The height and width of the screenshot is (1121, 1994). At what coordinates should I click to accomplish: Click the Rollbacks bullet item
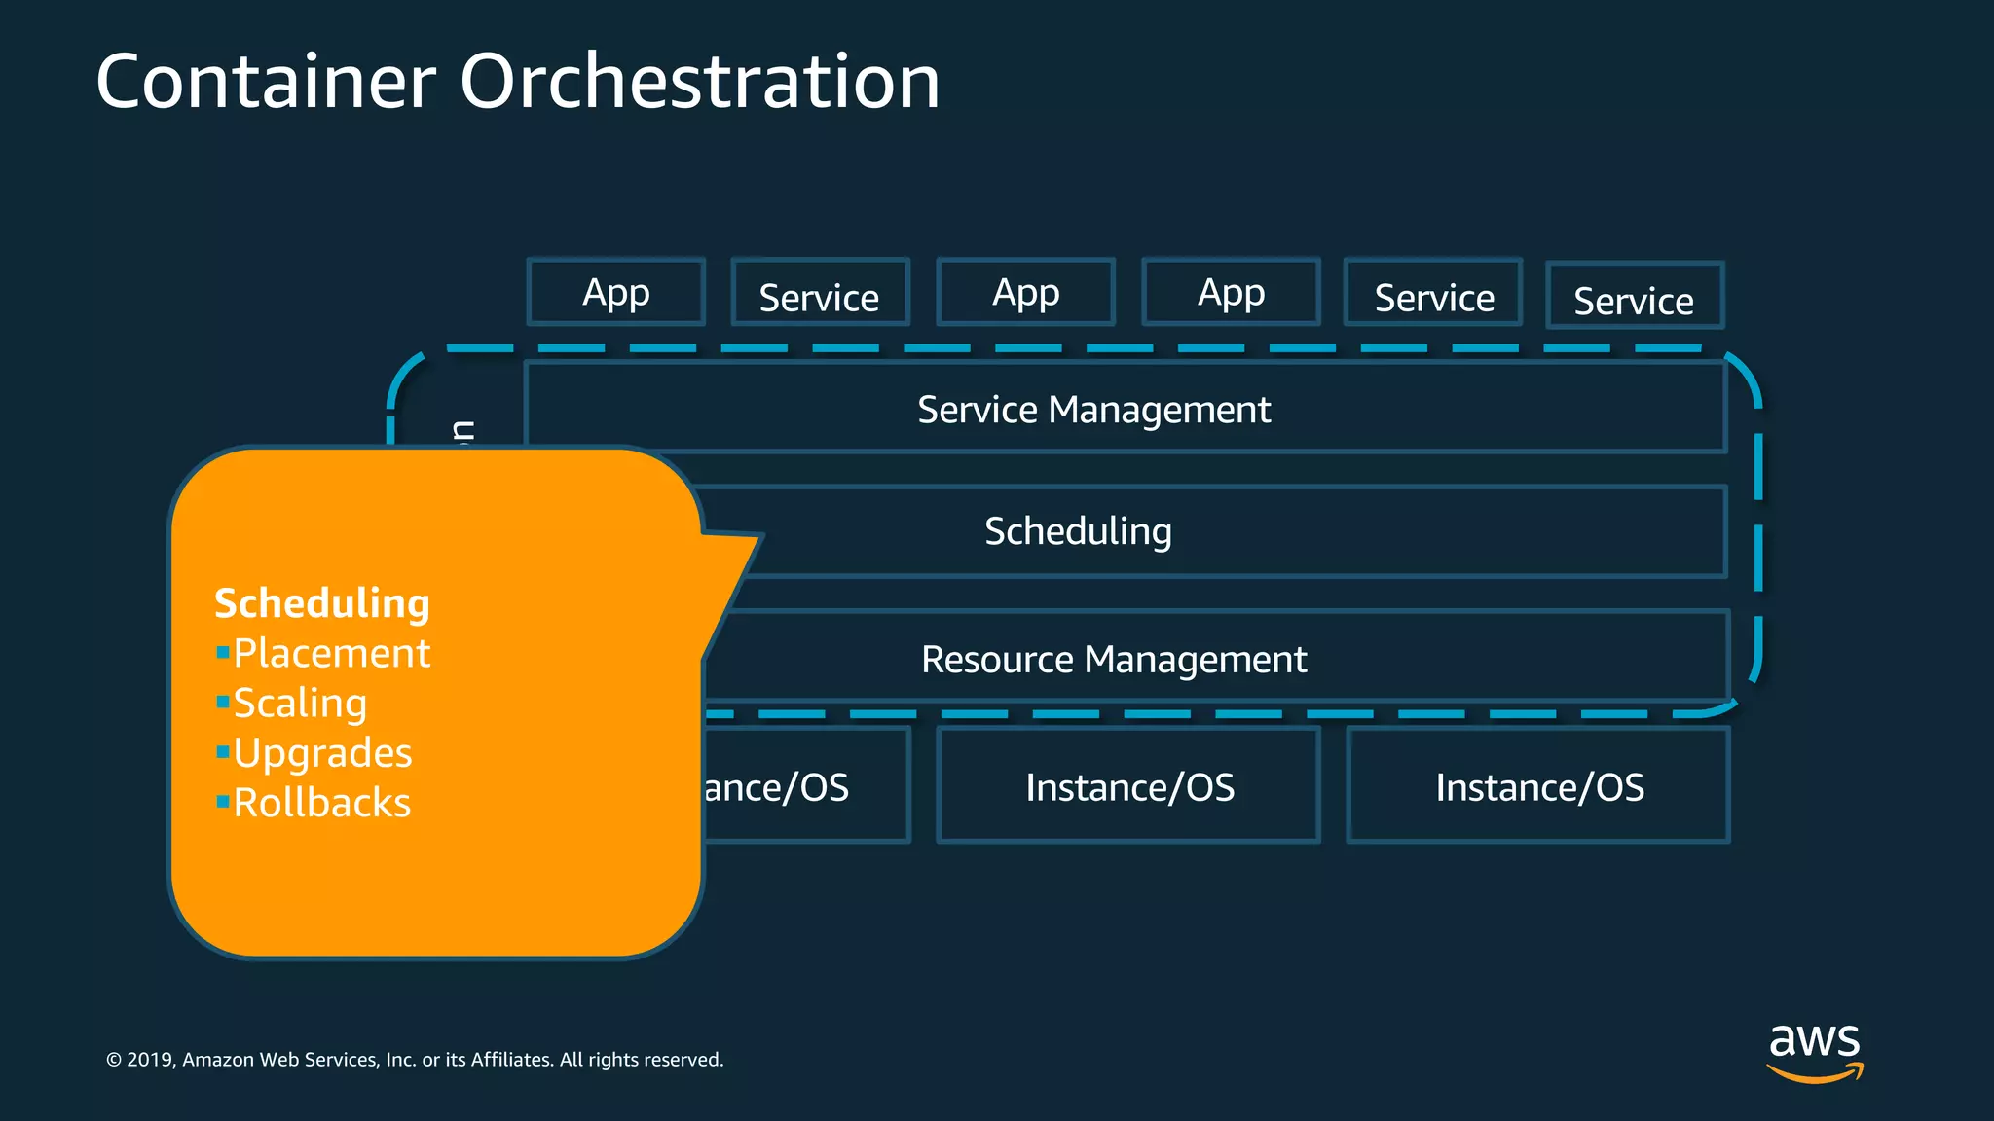(321, 803)
